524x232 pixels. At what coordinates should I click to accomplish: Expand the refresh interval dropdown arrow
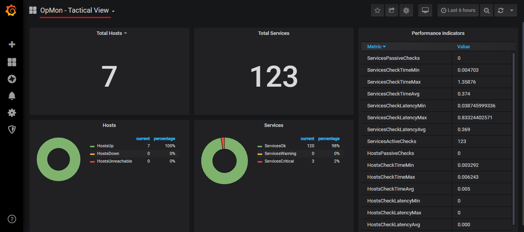(x=511, y=11)
